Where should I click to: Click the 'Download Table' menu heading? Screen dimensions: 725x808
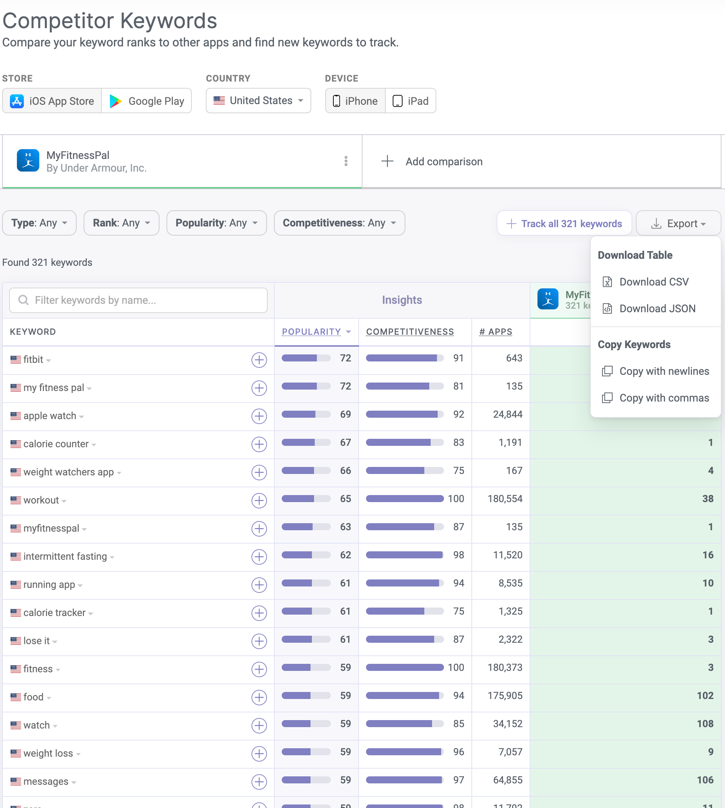click(x=635, y=255)
